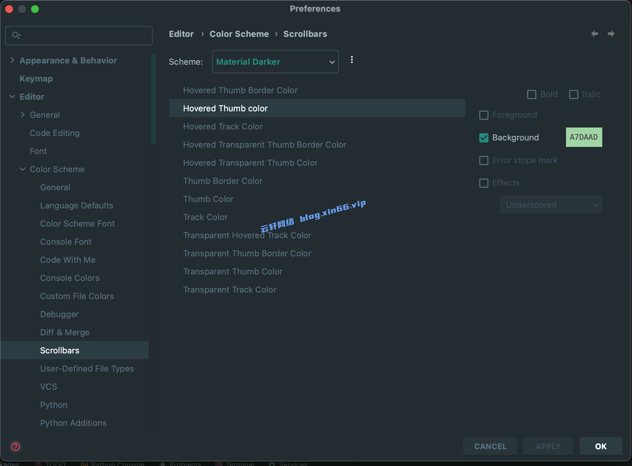
Task: Click the search magnifier icon
Action: (16, 35)
